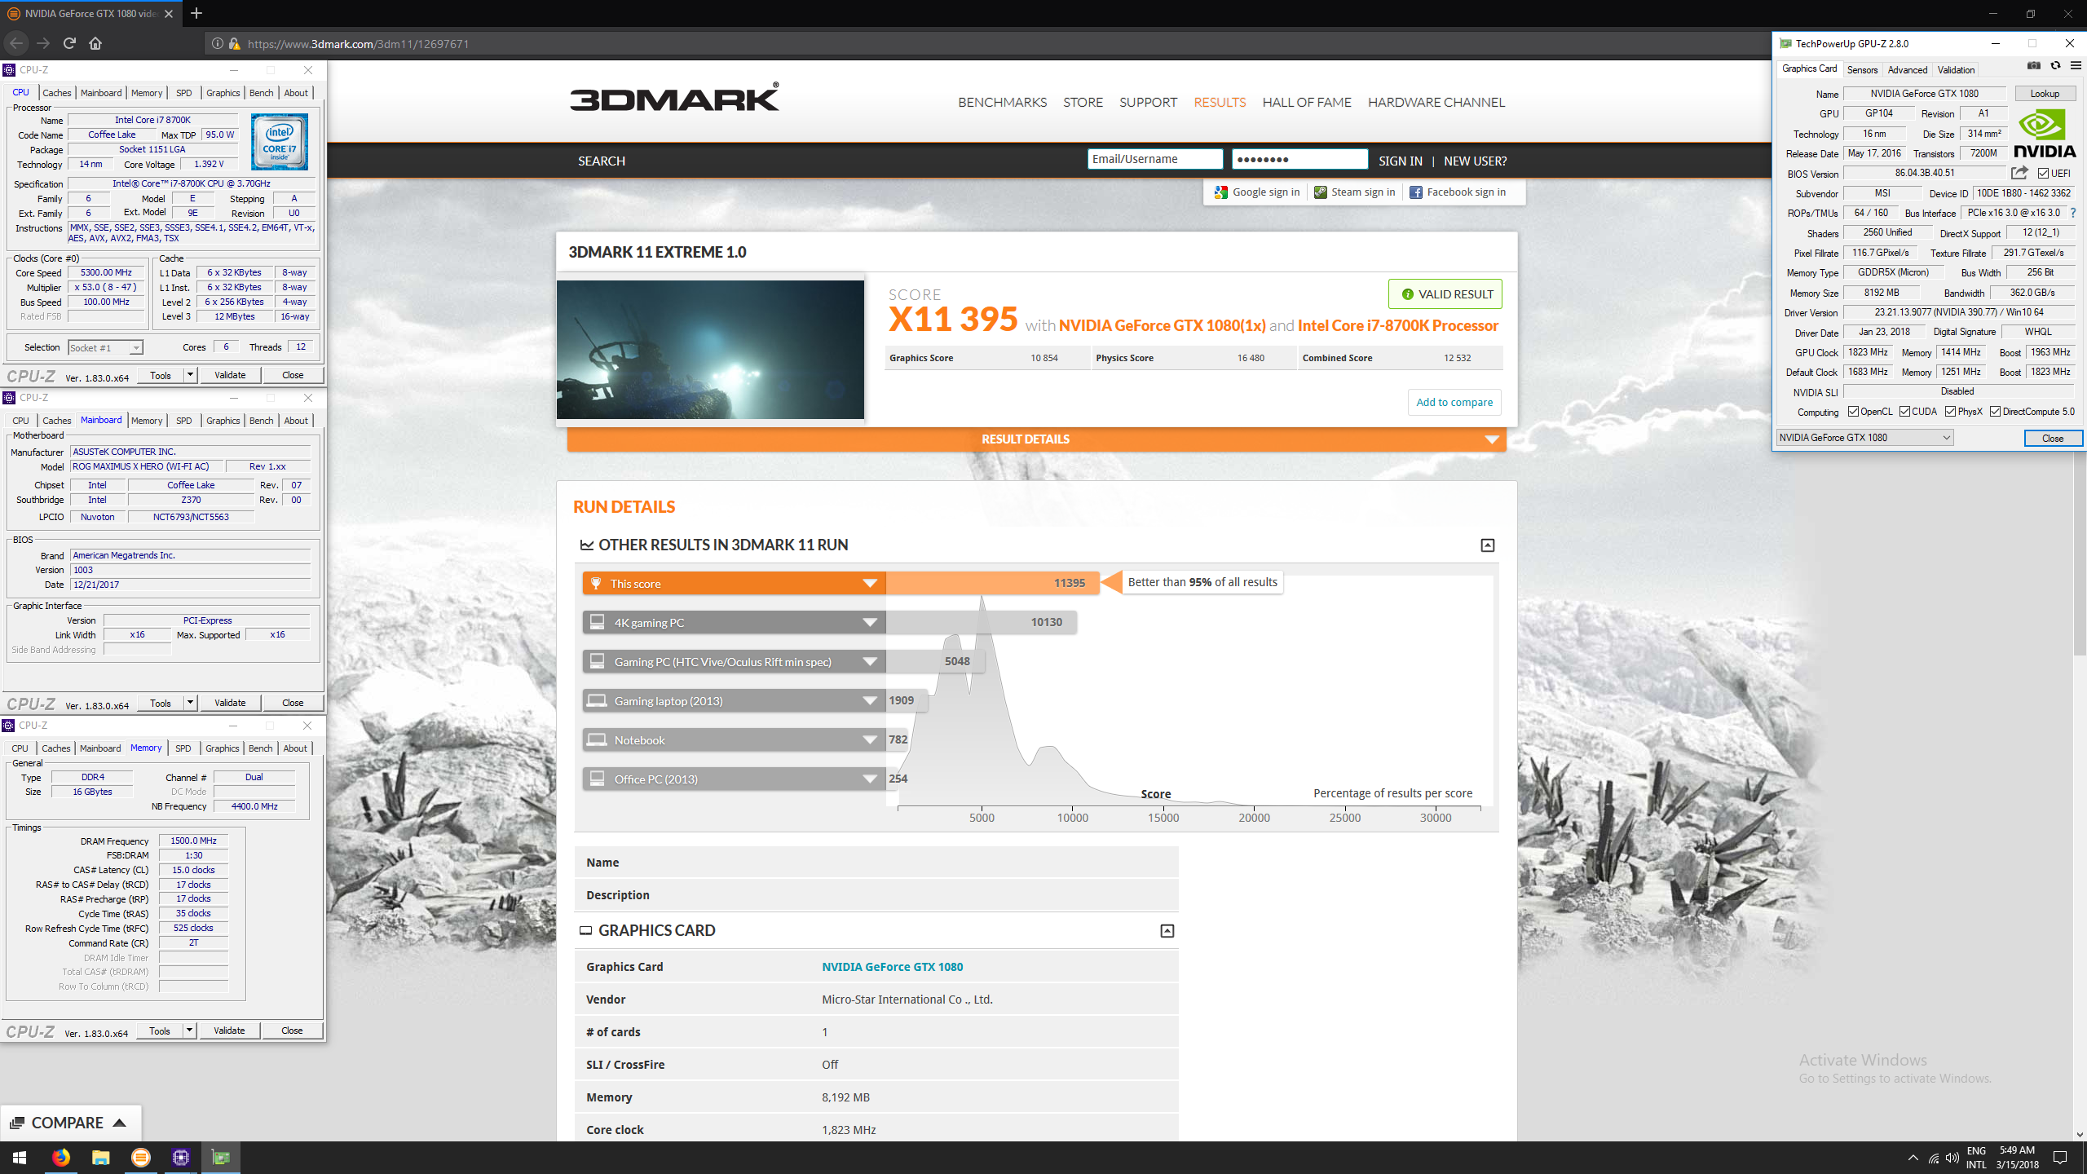This screenshot has height=1174, width=2087.
Task: Click the benchmark scene thumbnail image
Action: tap(710, 350)
